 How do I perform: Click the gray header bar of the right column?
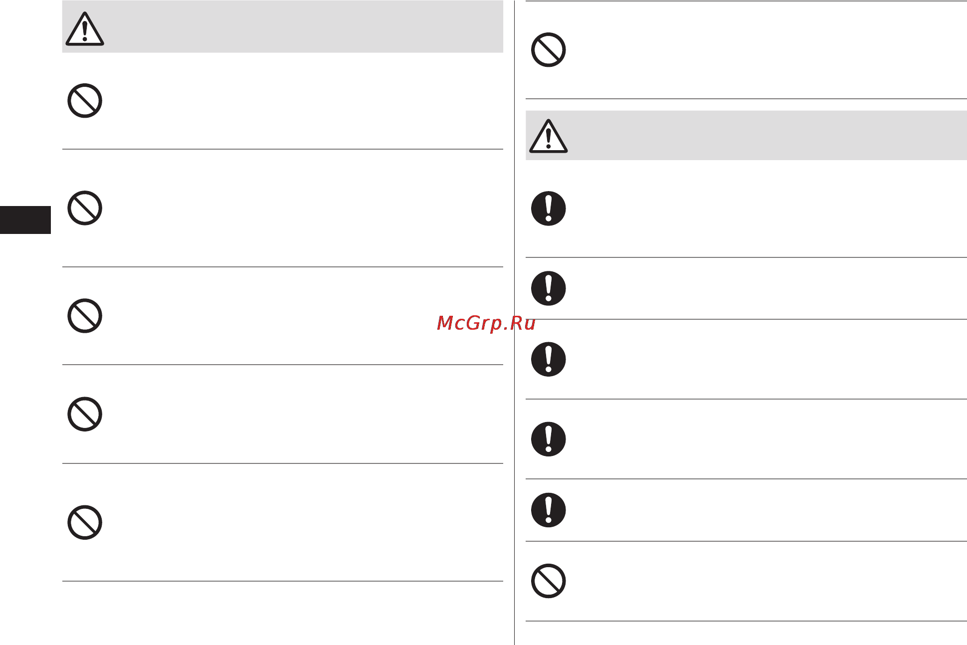(x=746, y=135)
